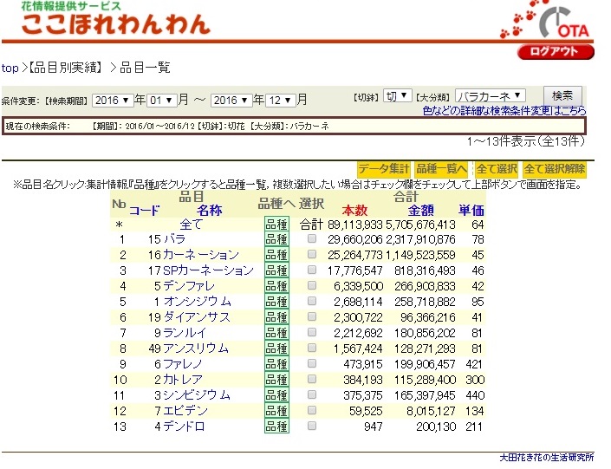611x469 pixels.
Task: Click the 全て選択 button
Action: point(497,169)
